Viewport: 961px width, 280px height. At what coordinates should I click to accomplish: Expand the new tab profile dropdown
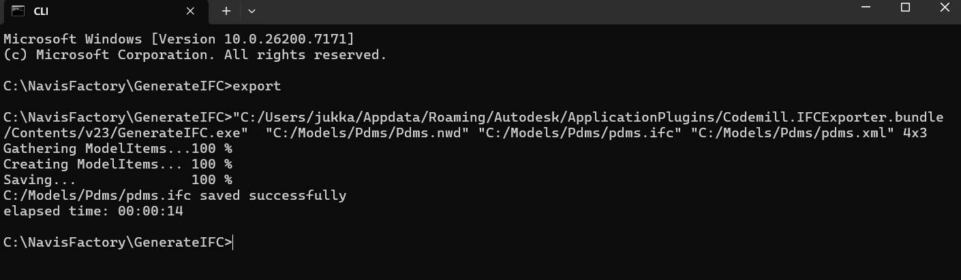pyautogui.click(x=251, y=11)
